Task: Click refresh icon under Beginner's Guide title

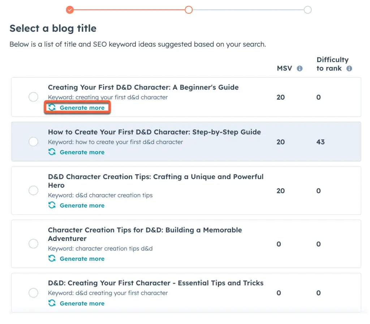Action: [52, 108]
